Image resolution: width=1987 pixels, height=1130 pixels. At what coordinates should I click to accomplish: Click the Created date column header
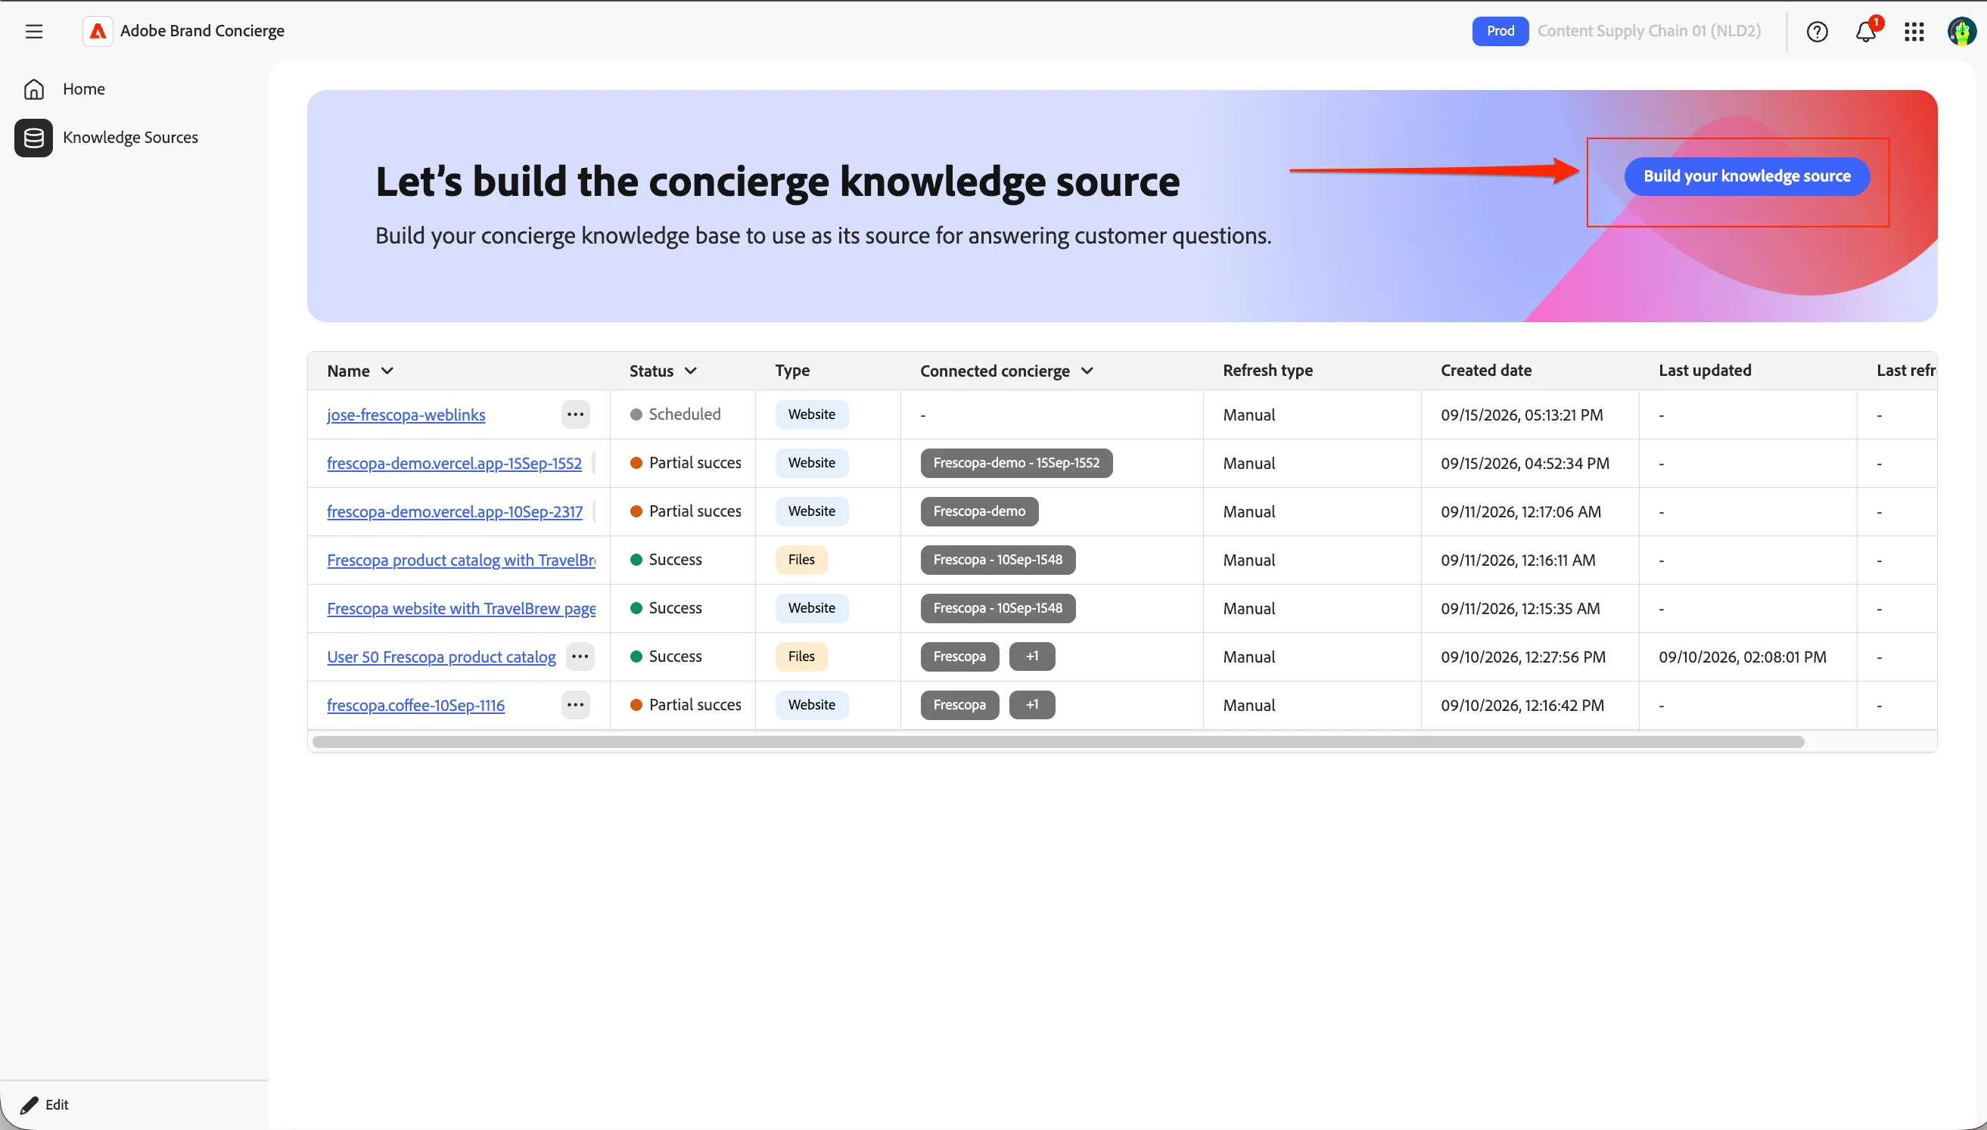[x=1485, y=371]
